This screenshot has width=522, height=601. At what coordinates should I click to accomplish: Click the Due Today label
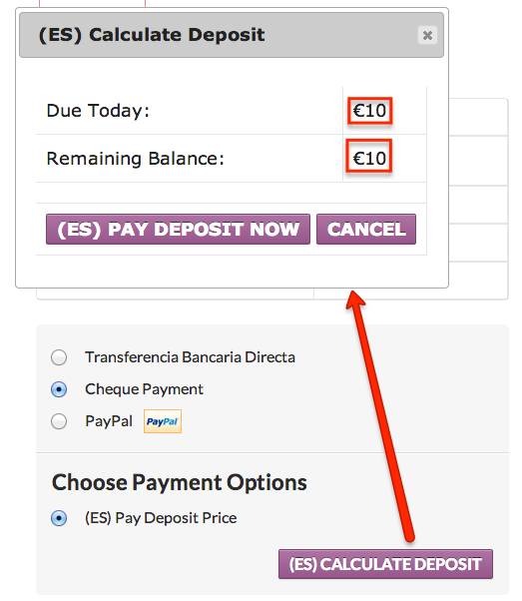pyautogui.click(x=98, y=111)
